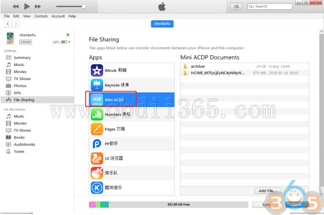
Task: Eject the chenkefu iPhone
Action: [x=68, y=34]
